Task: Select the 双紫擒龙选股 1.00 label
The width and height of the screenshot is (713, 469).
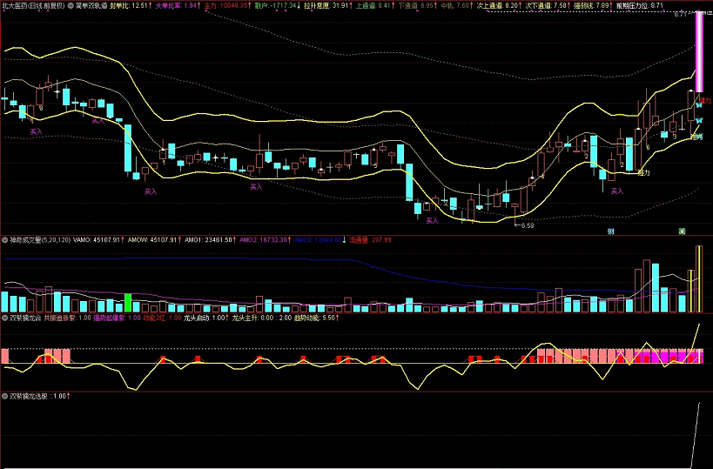Action: [39, 396]
